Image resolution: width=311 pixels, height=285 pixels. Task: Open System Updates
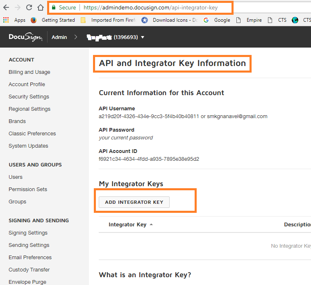tap(28, 146)
